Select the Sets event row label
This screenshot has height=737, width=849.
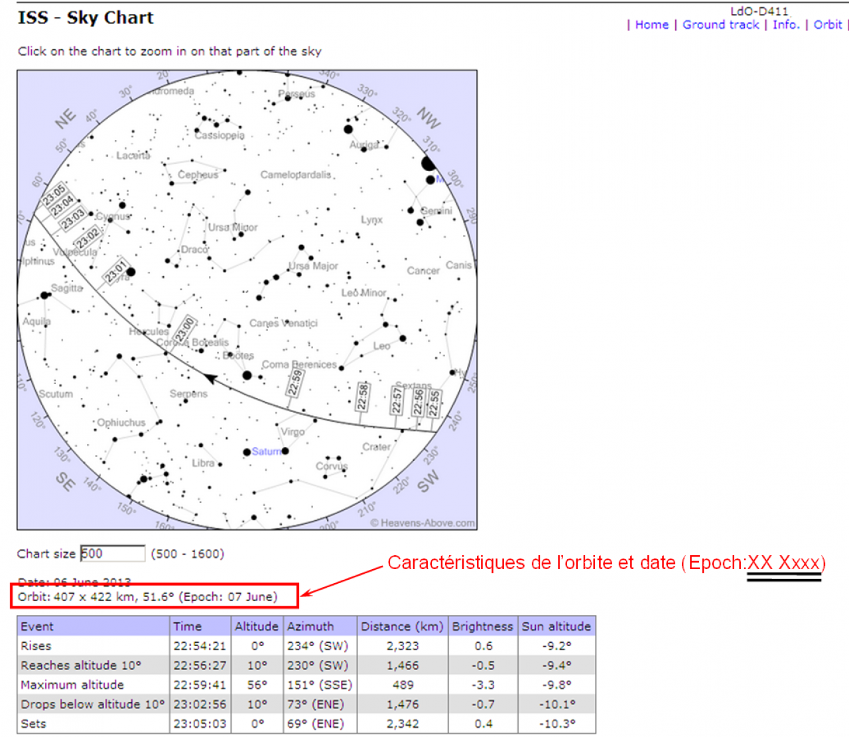[x=33, y=723]
